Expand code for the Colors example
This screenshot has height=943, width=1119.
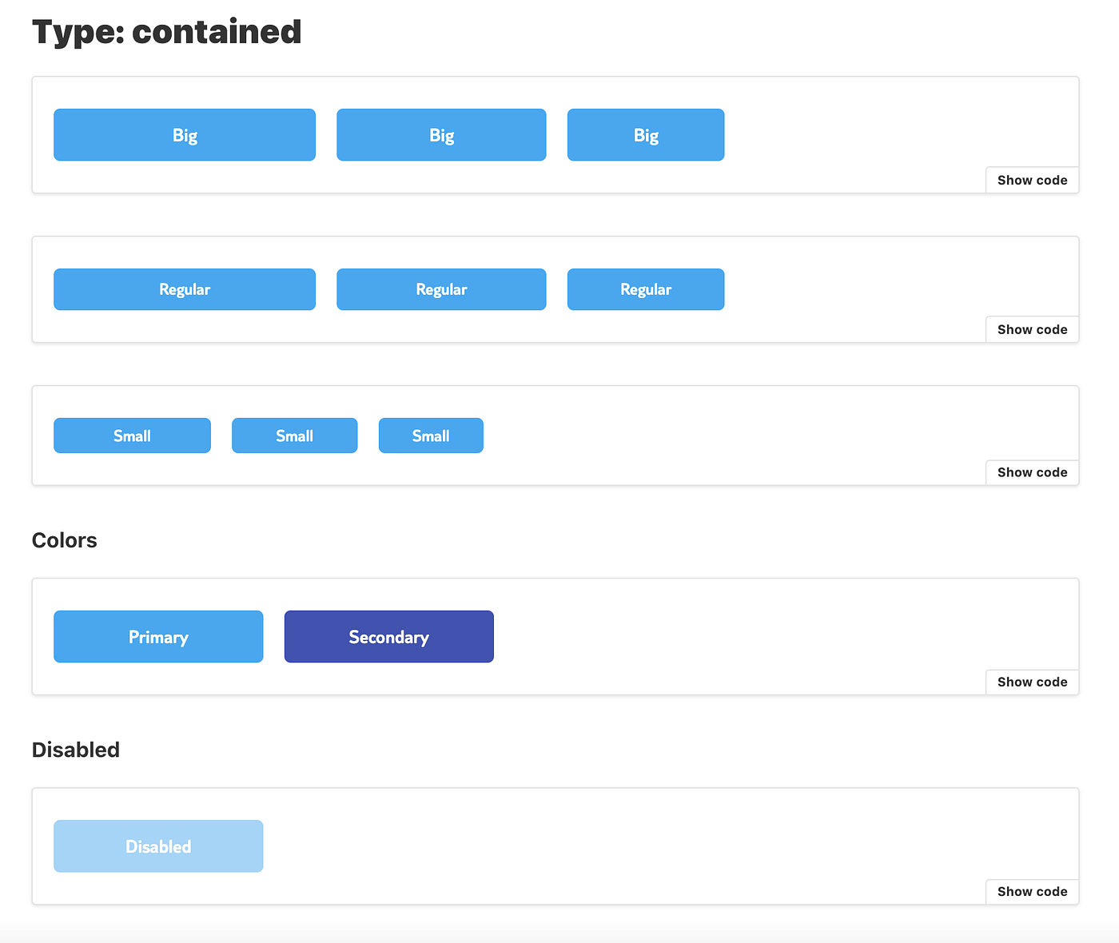(1031, 682)
